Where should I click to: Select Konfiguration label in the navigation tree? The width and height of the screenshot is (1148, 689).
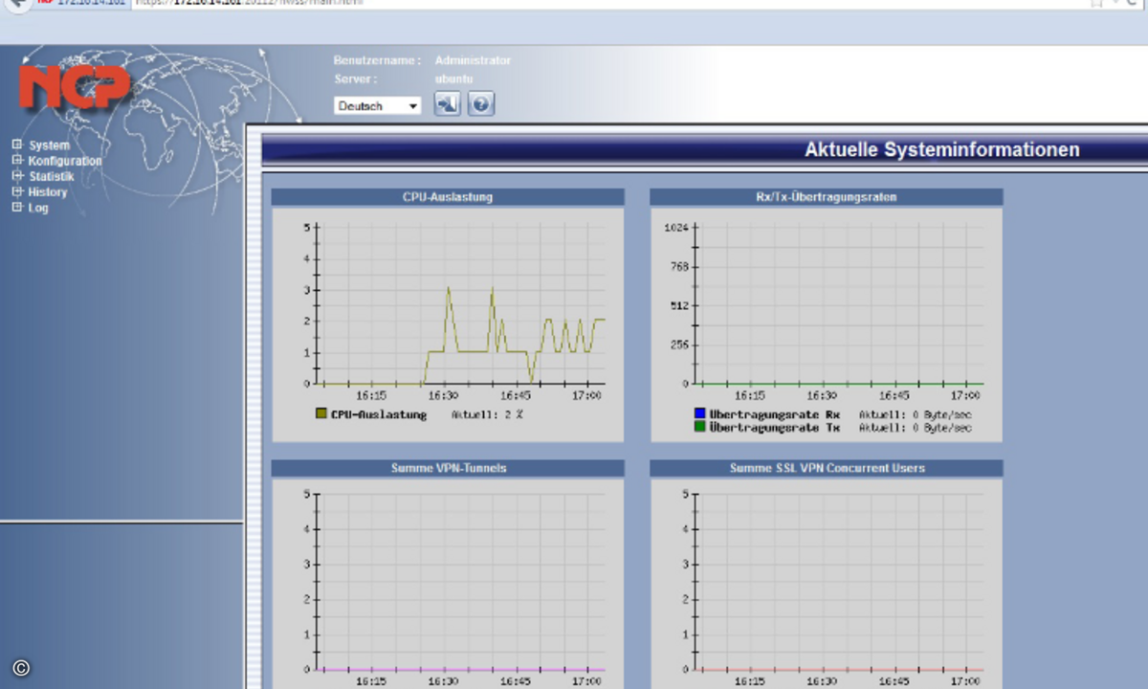pyautogui.click(x=65, y=161)
